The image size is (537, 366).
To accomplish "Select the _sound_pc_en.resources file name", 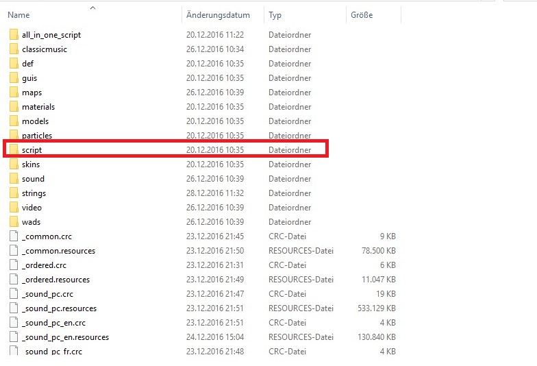I will pyautogui.click(x=65, y=337).
